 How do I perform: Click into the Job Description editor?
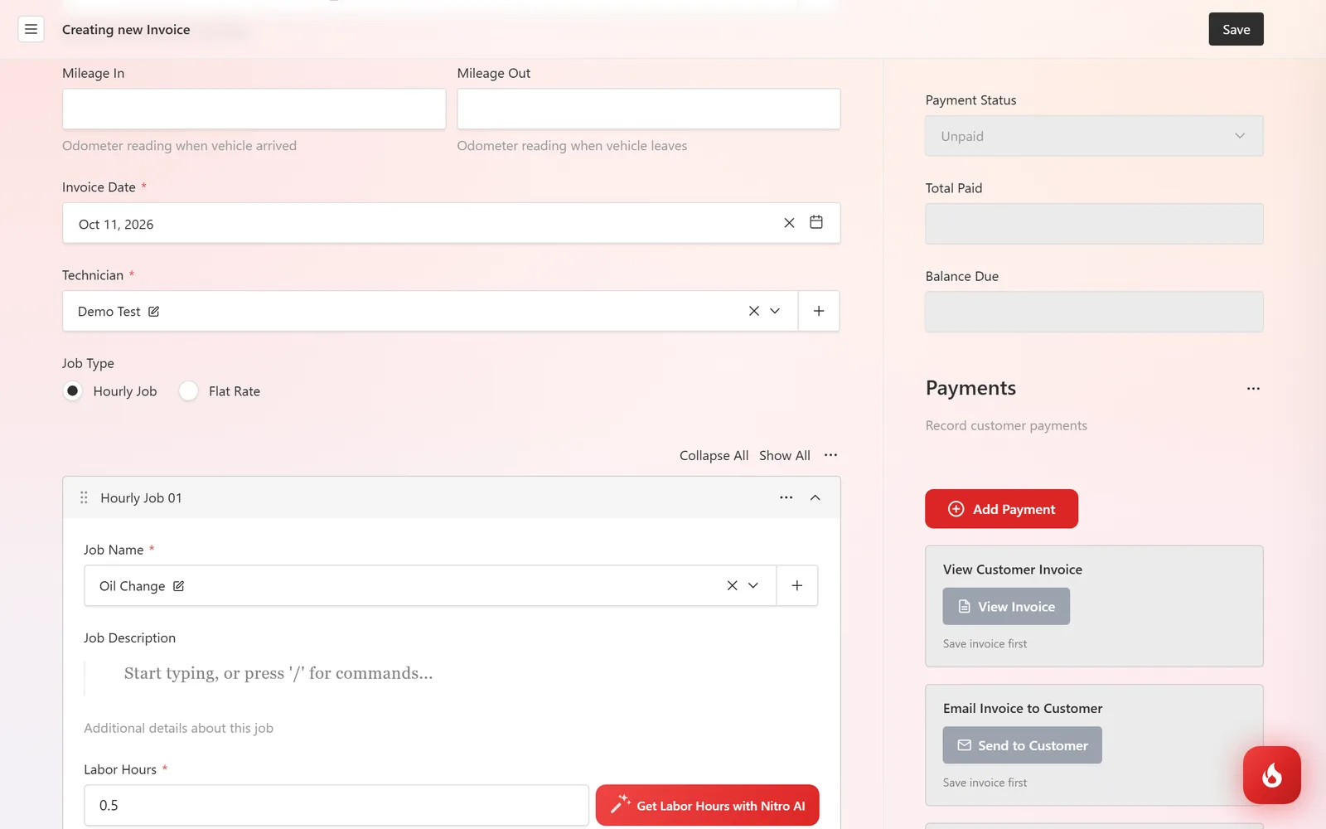click(451, 673)
